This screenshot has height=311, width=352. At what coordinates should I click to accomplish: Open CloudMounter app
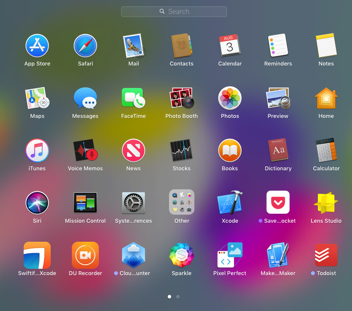(x=134, y=255)
